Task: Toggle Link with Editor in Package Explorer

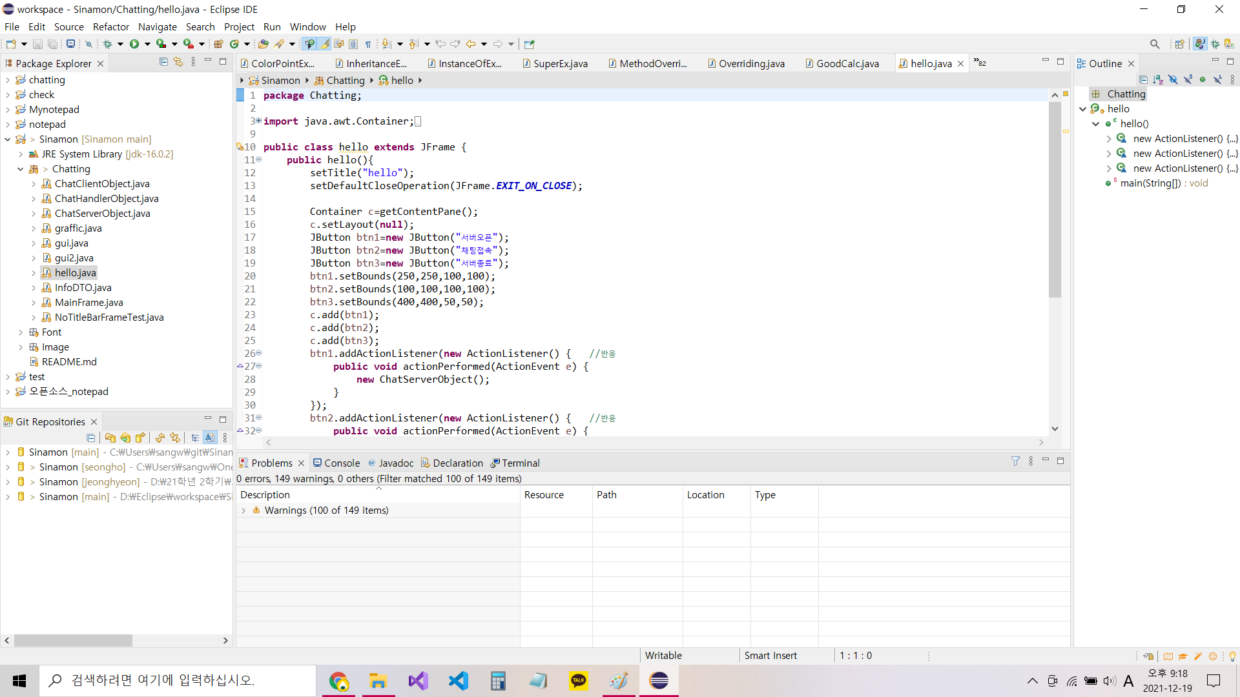Action: [178, 62]
